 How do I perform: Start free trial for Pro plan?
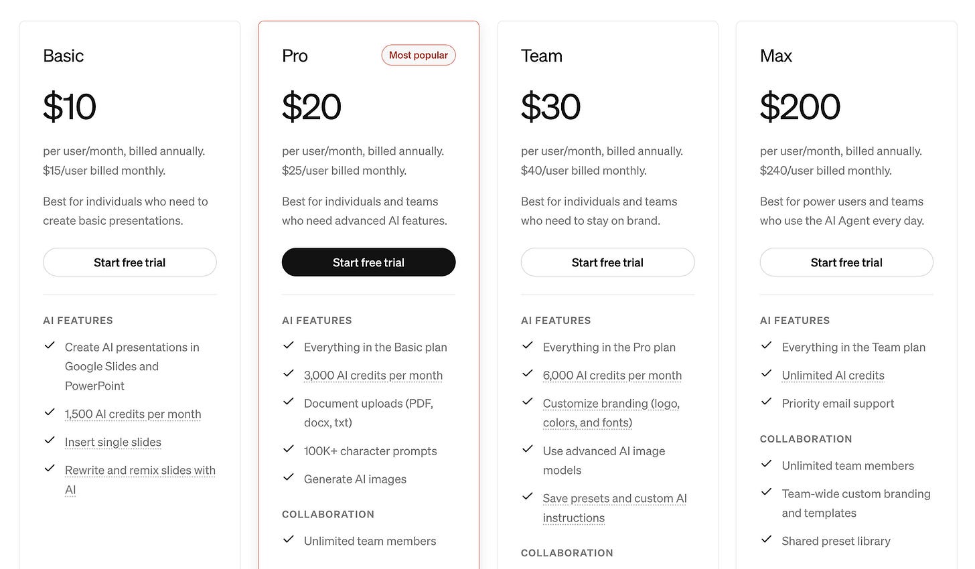click(x=368, y=262)
